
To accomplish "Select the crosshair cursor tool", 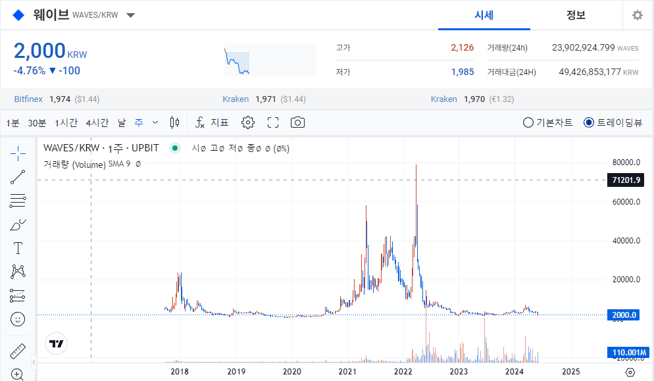I will [18, 154].
